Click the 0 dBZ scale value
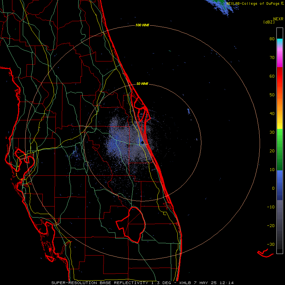Screen dimensions: 285x285 tap(273, 188)
